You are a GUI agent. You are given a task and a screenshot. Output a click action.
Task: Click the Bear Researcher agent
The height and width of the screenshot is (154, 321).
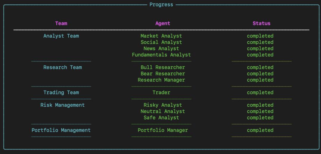[x=163, y=74]
